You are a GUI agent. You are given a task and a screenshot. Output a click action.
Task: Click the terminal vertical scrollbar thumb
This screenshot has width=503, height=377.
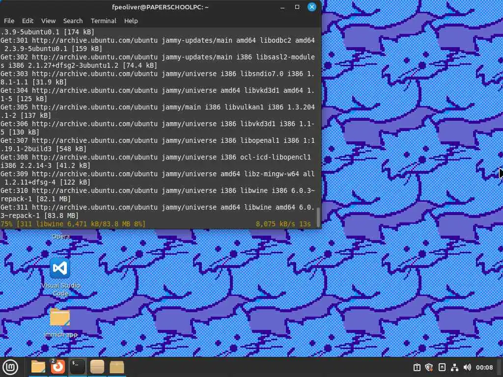coord(318,217)
